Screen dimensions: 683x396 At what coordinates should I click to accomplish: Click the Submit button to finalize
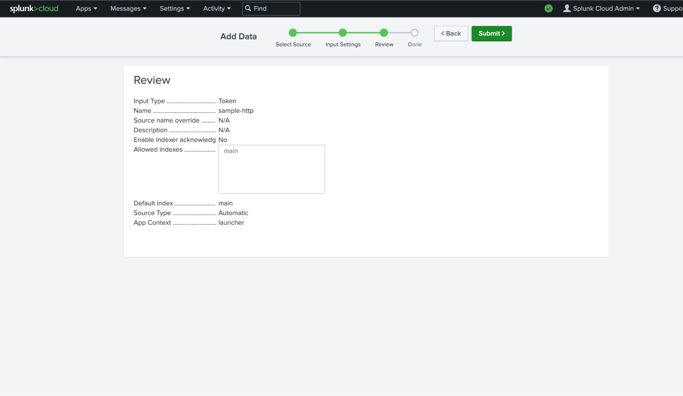coord(491,33)
